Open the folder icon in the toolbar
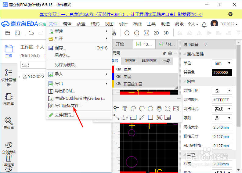Viewport: 242px width, 173px height. tap(8, 33)
